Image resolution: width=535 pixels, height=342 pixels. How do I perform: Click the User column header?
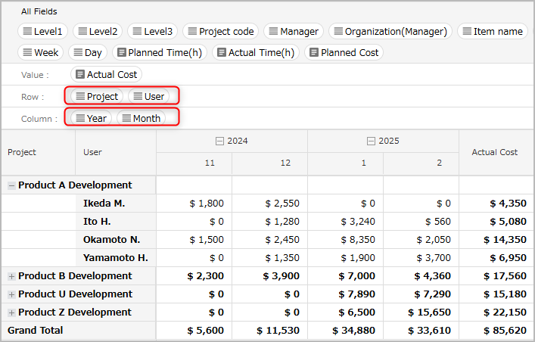[116, 152]
